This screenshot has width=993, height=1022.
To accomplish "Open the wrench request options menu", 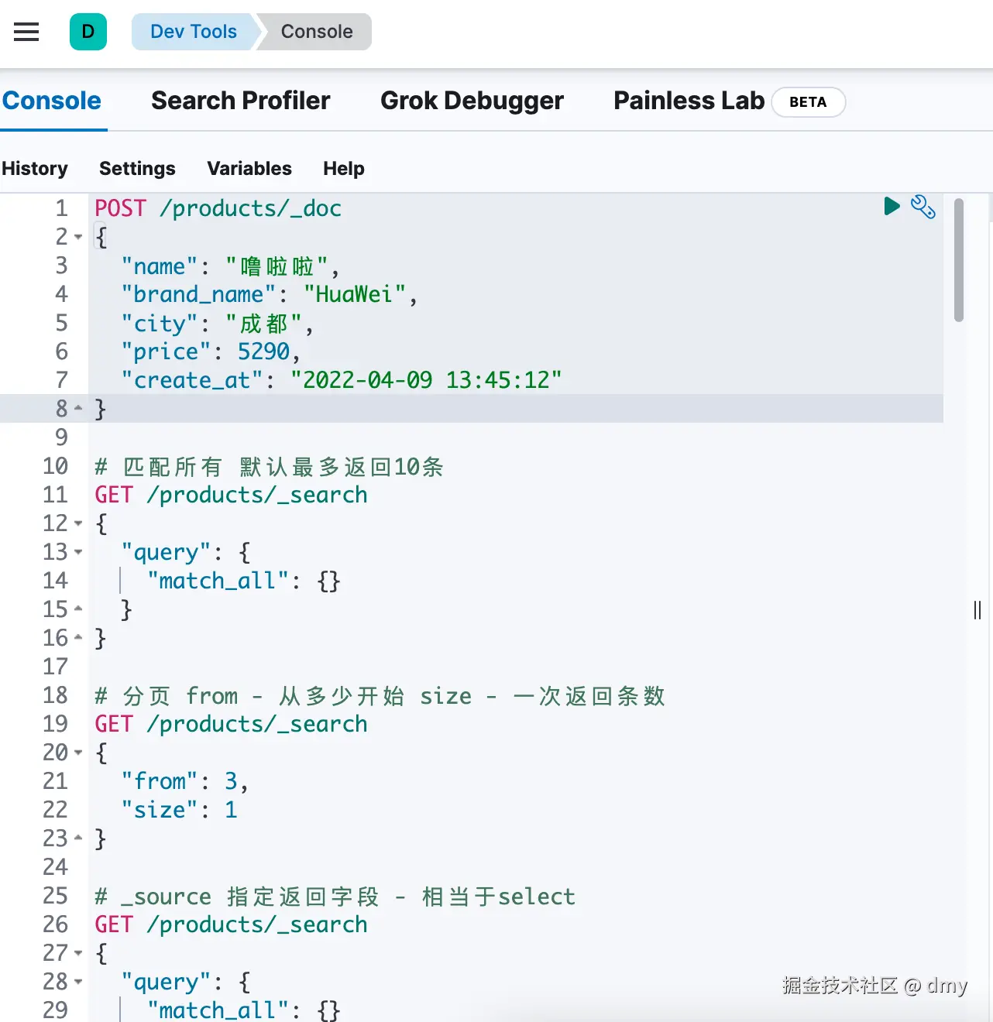I will [x=923, y=207].
